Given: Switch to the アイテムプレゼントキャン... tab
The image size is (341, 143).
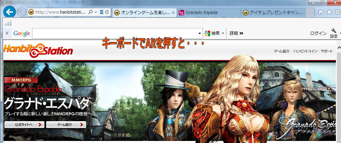Looking at the screenshot, I should point(273,13).
